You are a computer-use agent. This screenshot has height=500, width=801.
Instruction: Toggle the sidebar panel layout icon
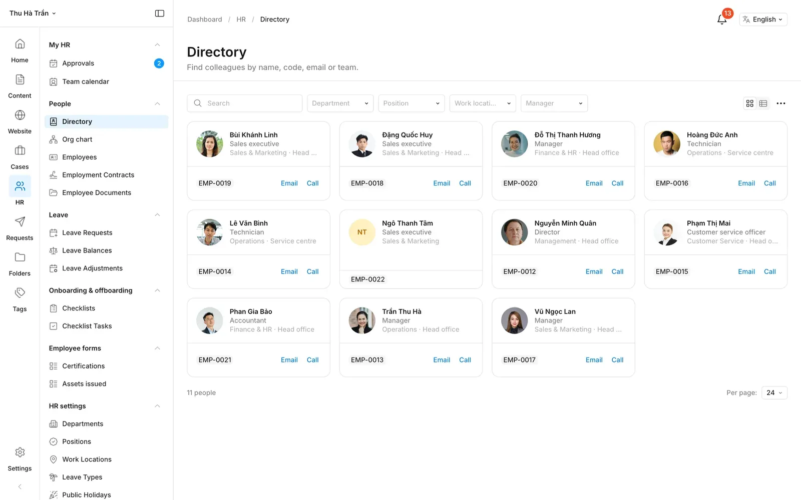tap(160, 13)
